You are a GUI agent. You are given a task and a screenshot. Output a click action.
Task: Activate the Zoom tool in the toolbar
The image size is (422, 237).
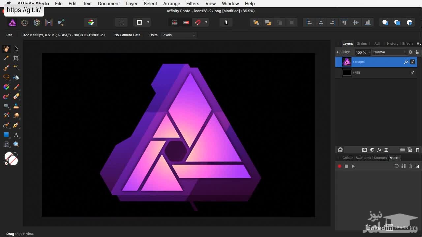pyautogui.click(x=16, y=144)
